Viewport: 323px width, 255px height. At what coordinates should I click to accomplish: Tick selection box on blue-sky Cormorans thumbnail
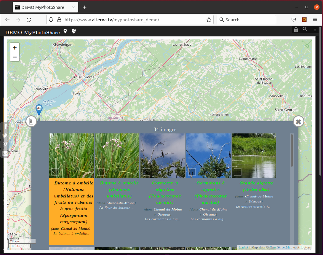192,172
